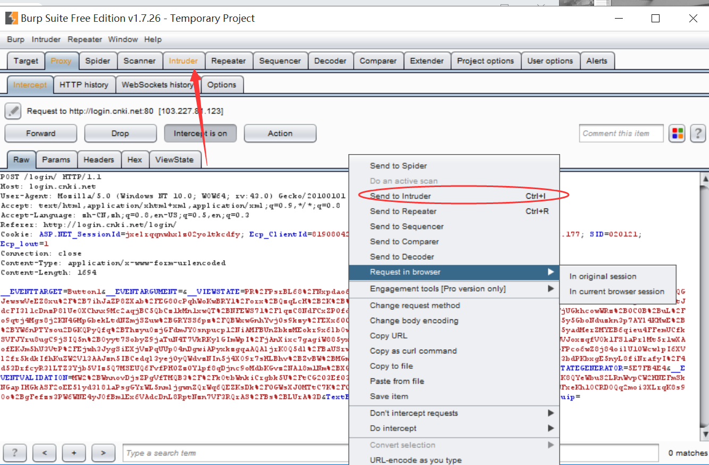Screen dimensions: 709x465
Task: Click the Drop button
Action: click(x=120, y=133)
